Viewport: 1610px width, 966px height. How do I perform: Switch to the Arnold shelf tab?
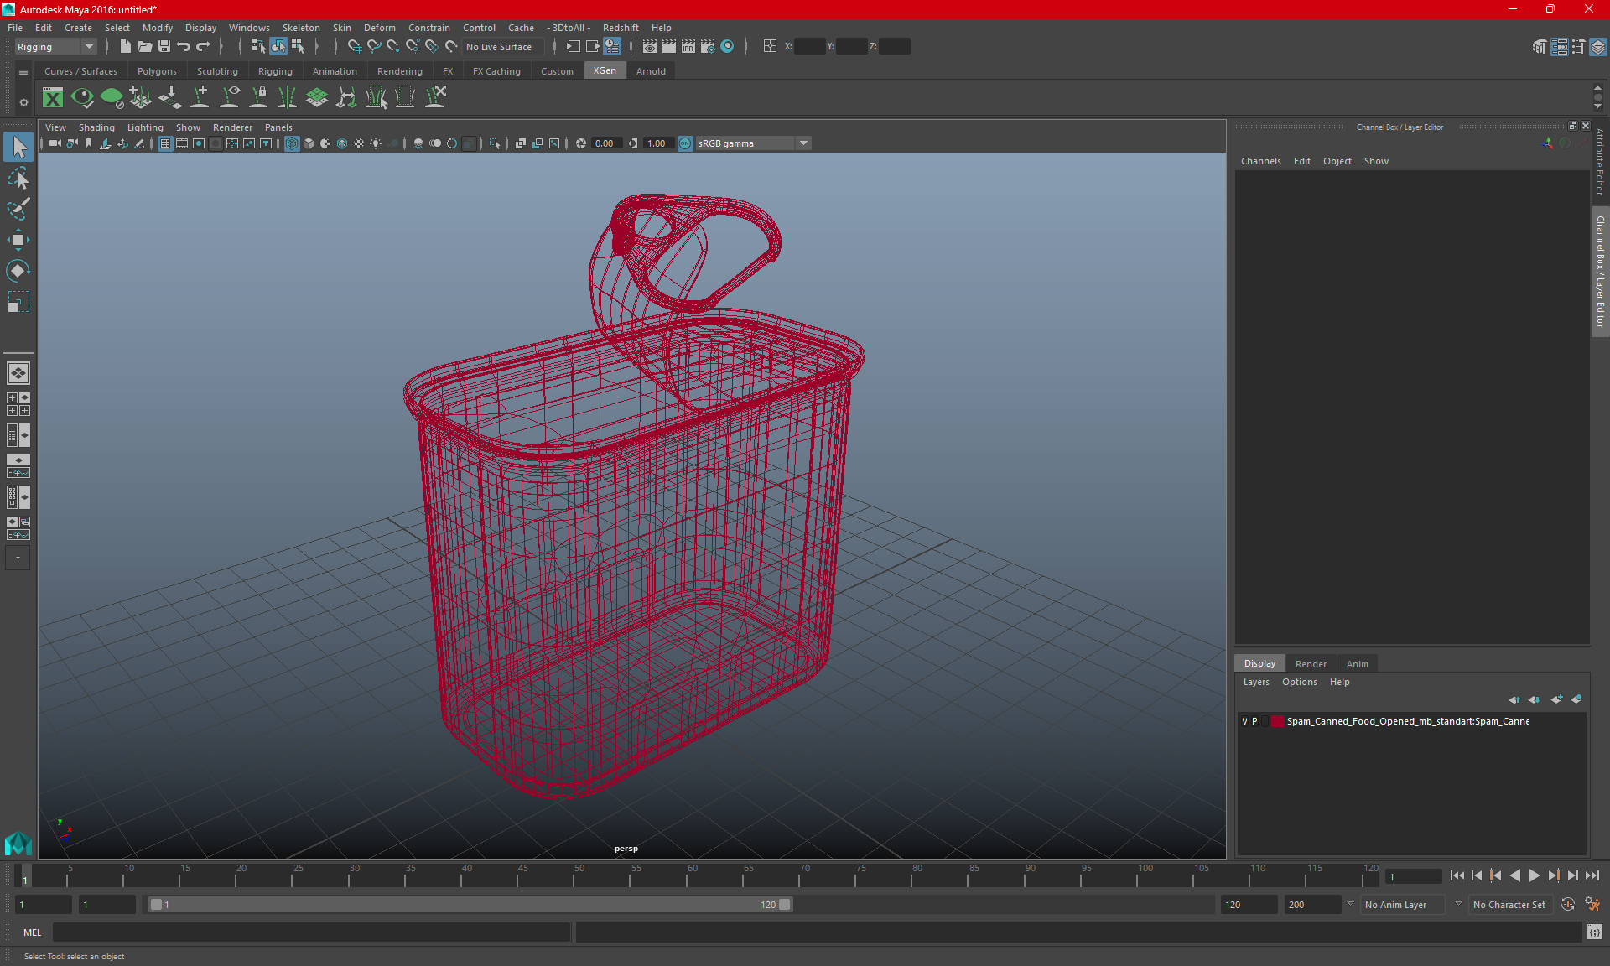(x=651, y=71)
